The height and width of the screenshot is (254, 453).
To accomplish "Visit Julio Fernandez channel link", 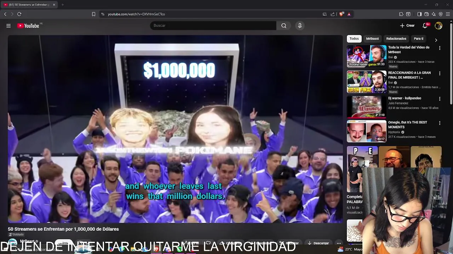I will [398, 103].
